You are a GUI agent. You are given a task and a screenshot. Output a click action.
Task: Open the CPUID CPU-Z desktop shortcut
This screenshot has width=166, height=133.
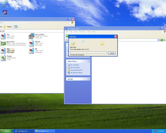(x=5, y=13)
